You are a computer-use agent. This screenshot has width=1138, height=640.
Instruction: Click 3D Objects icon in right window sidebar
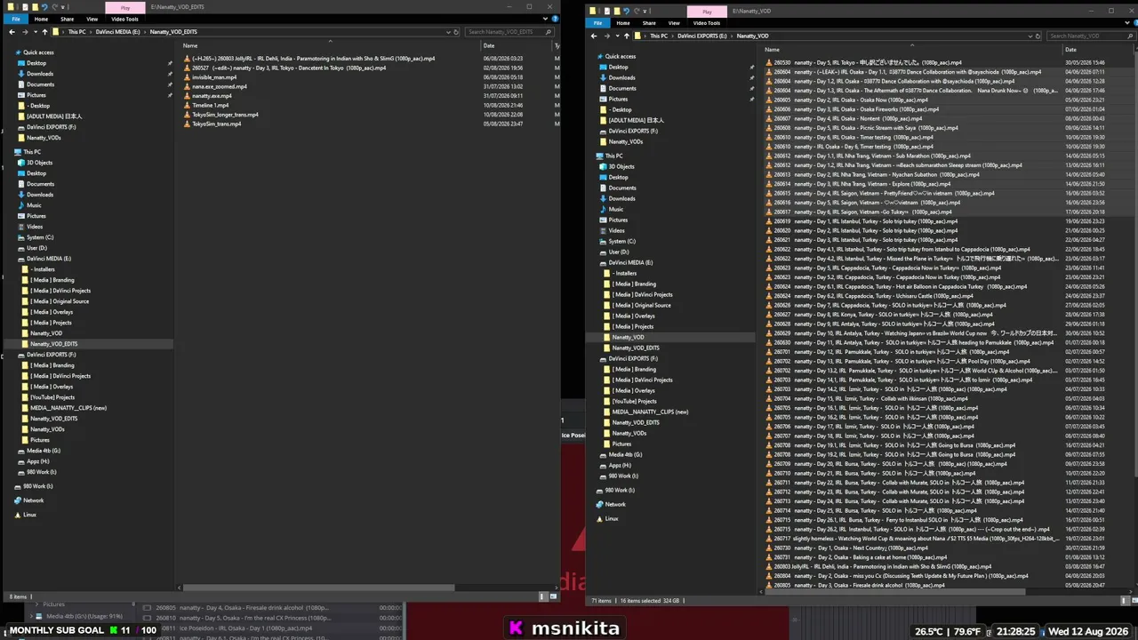[x=603, y=166]
